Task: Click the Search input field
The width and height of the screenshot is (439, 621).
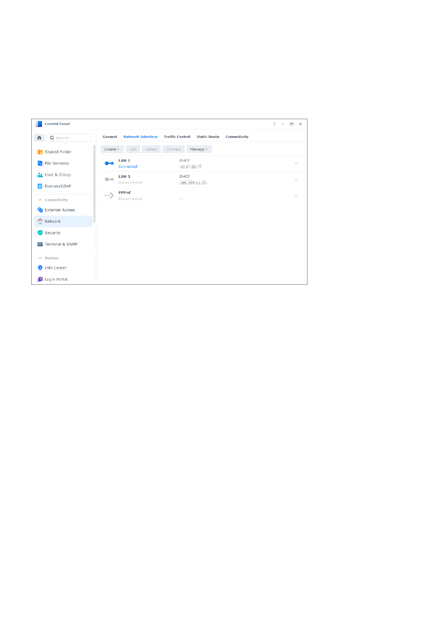Action: pyautogui.click(x=73, y=138)
